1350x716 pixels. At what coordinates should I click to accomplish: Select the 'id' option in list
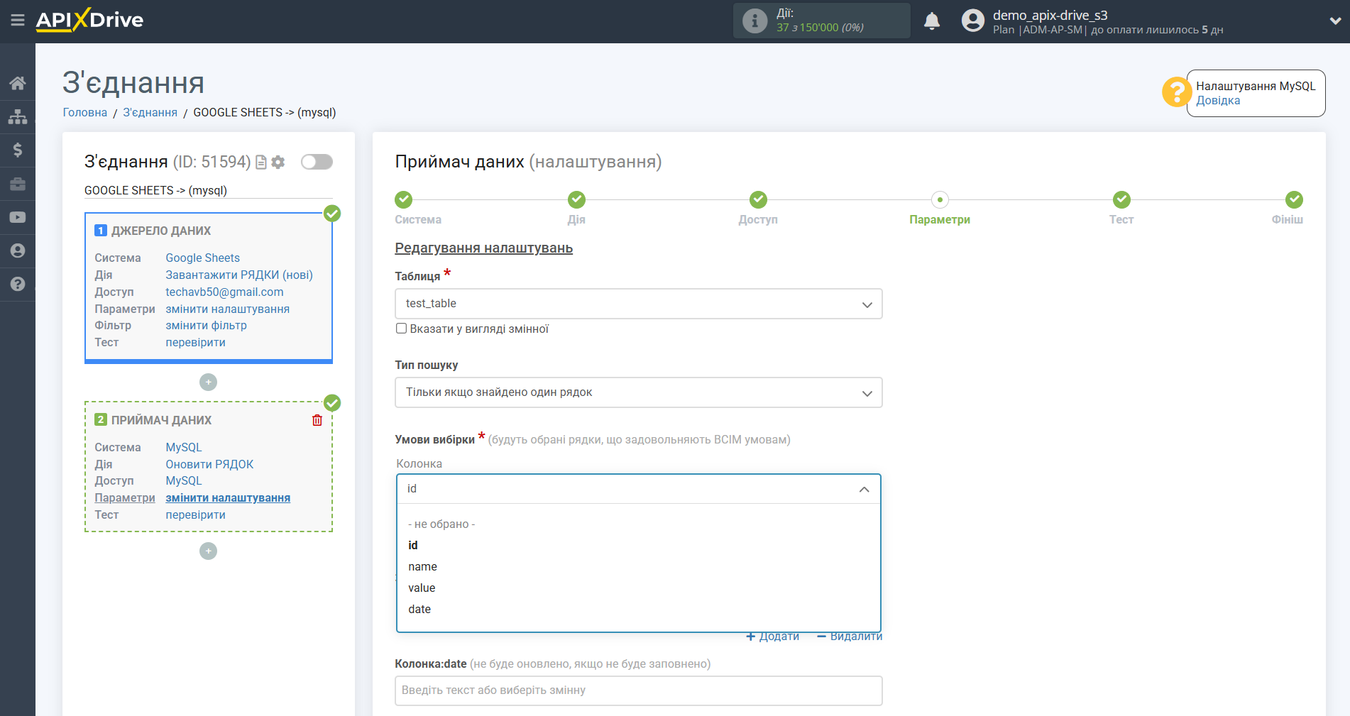click(x=413, y=546)
